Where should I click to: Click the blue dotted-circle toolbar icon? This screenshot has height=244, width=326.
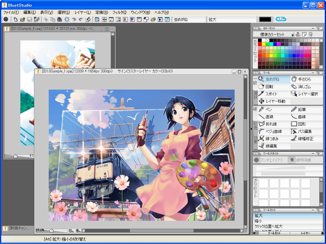coord(67,19)
